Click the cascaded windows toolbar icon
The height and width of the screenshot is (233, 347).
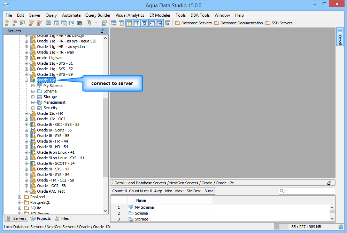pos(72,23)
